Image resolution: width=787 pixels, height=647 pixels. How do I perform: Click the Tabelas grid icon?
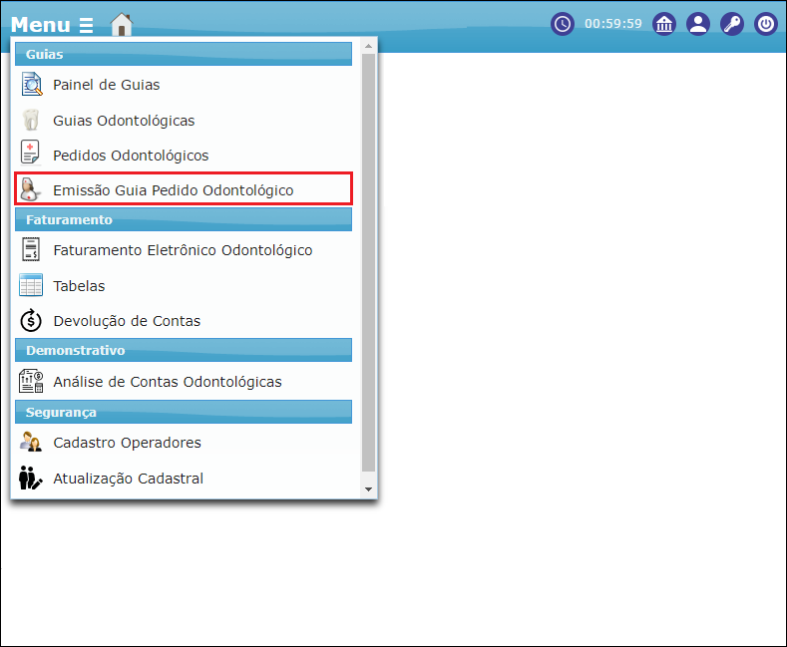(31, 285)
